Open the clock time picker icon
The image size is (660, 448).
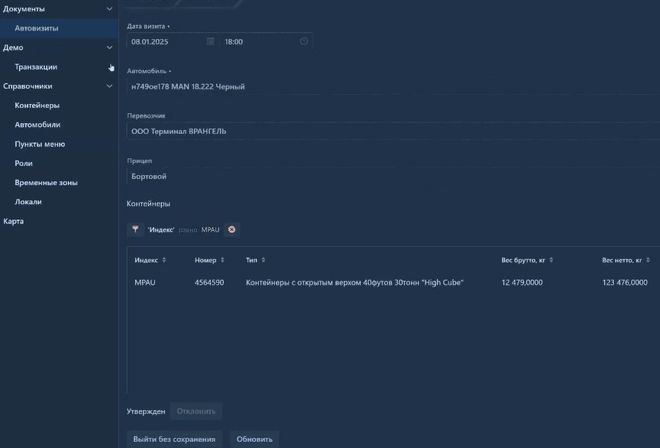tap(303, 41)
